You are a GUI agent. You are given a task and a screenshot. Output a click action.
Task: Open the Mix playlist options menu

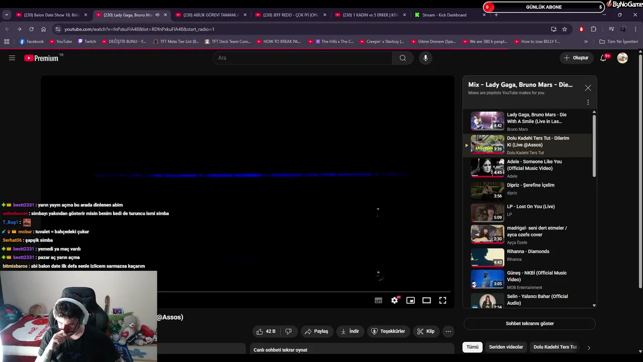tap(588, 103)
